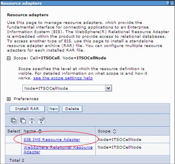Click the Deselect All items icon
Screen dimensions: 175x164
tap(23, 121)
